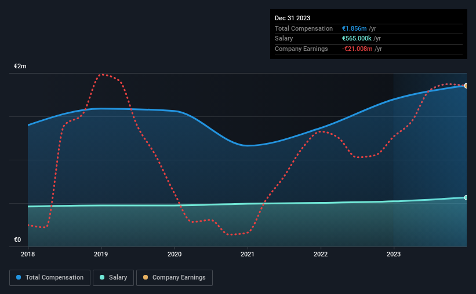Viewport: 476px width, 294px height.
Task: Click the Total Compensation tooltip row label
Action: (x=304, y=28)
